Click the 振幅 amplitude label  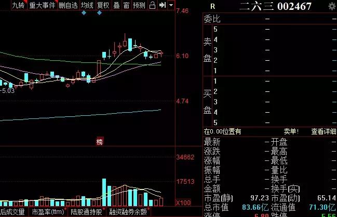click(x=212, y=170)
